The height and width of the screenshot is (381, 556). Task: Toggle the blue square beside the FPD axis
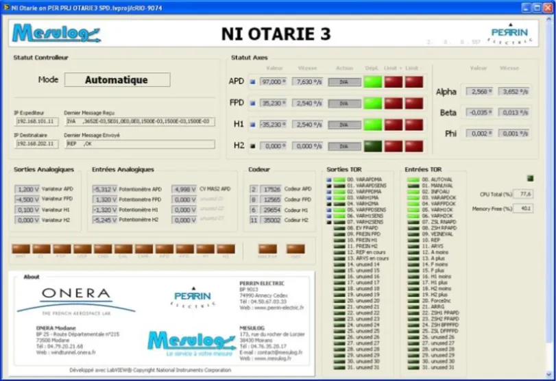253,103
